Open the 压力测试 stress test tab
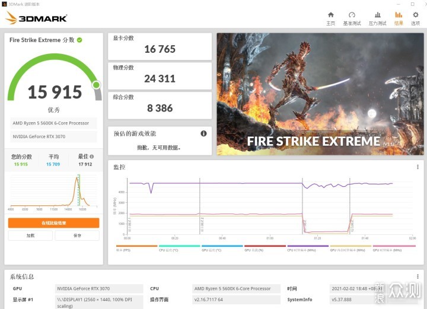Viewport: 427px width, 309px height. (377, 18)
